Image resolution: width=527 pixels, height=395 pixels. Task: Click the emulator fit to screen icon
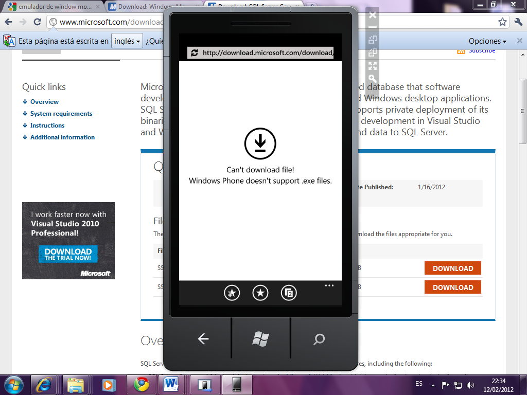click(x=373, y=65)
